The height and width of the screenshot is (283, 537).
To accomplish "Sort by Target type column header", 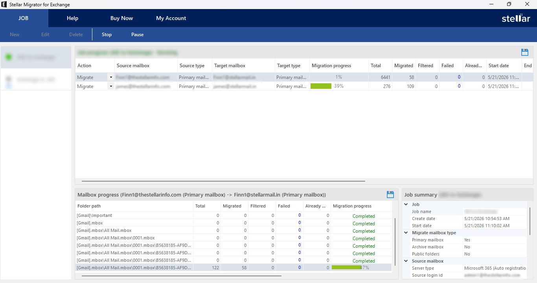I will point(292,66).
